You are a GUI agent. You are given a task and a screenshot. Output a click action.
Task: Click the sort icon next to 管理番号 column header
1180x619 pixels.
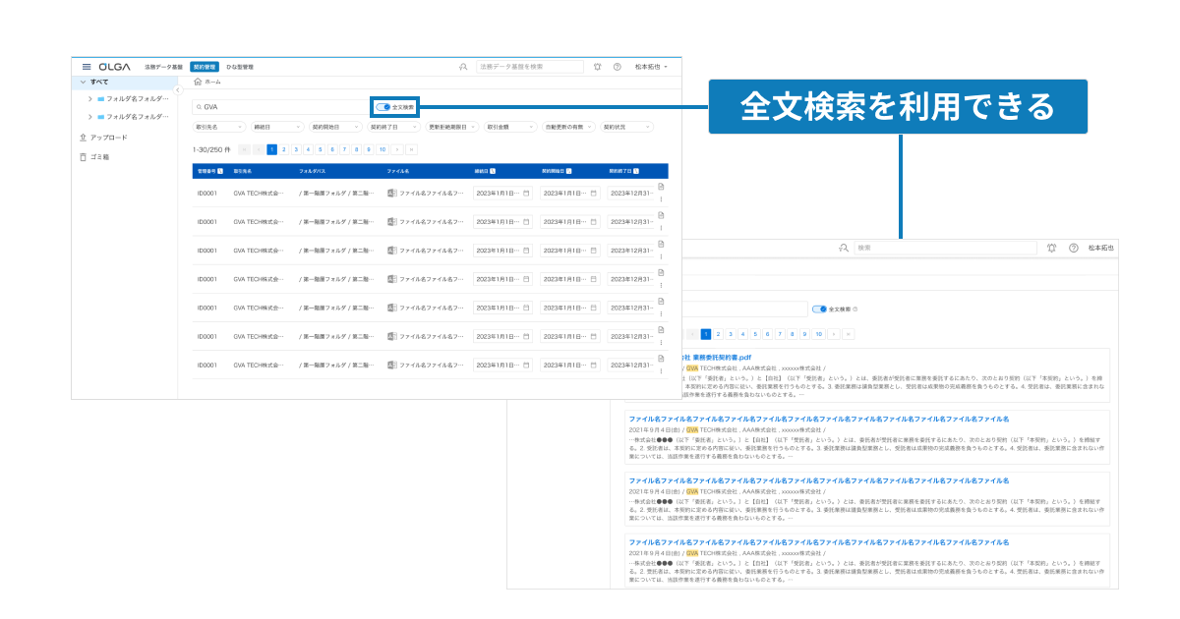pos(219,170)
